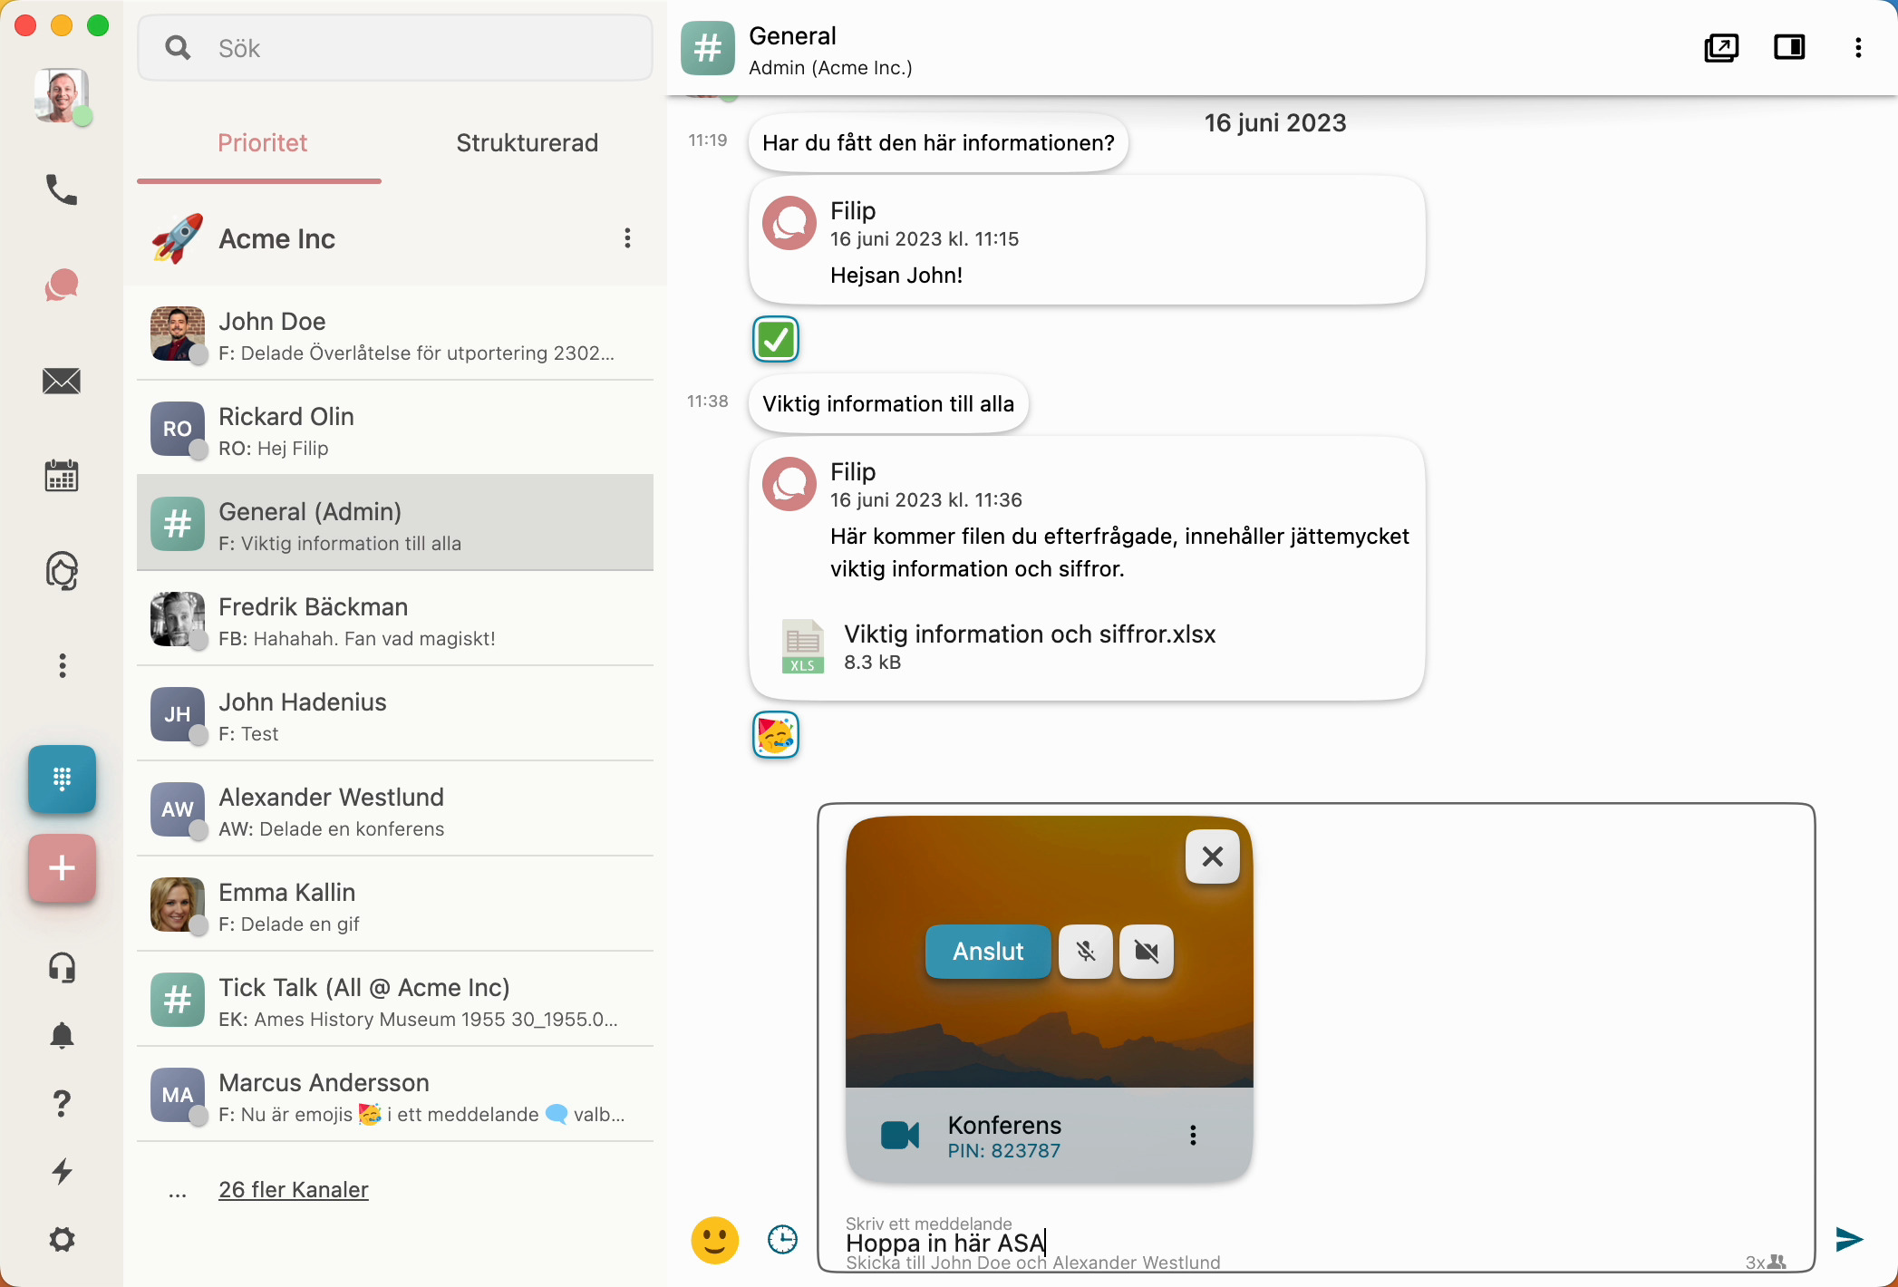The height and width of the screenshot is (1287, 1898).
Task: Click the send message arrow
Action: 1848,1239
